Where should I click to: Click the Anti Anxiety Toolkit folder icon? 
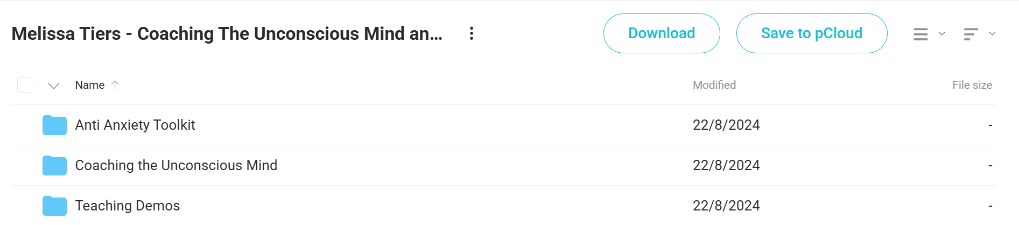pos(54,125)
